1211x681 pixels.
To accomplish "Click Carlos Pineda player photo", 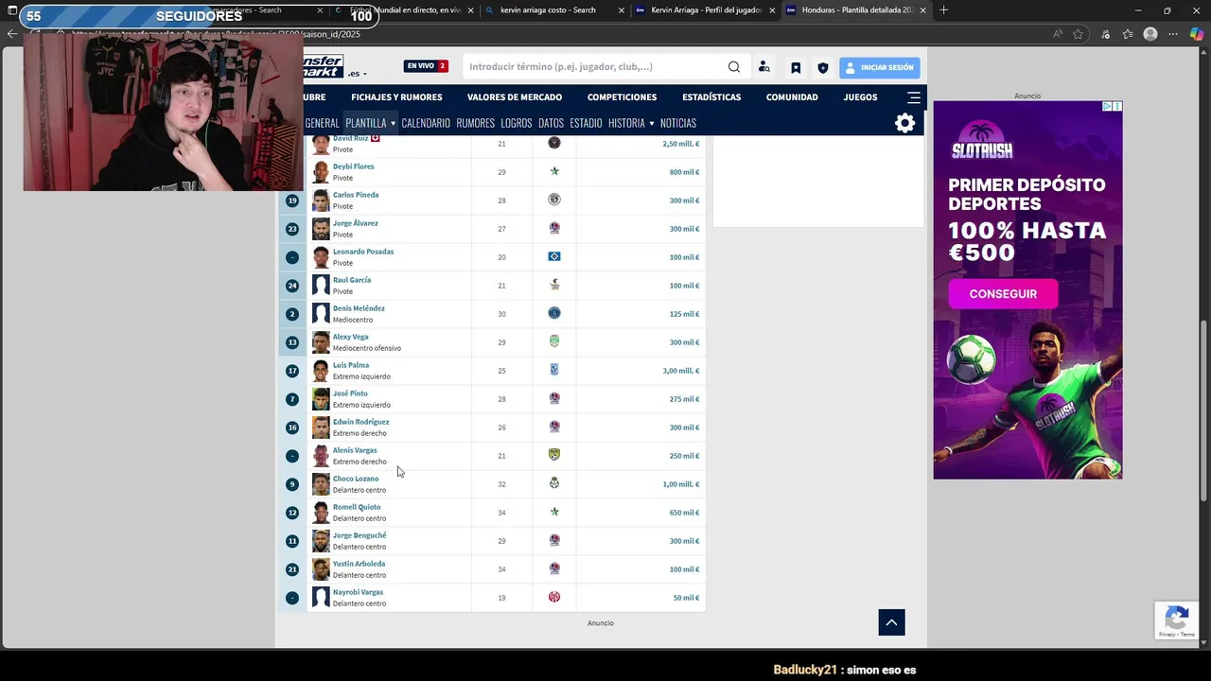I will pos(321,200).
